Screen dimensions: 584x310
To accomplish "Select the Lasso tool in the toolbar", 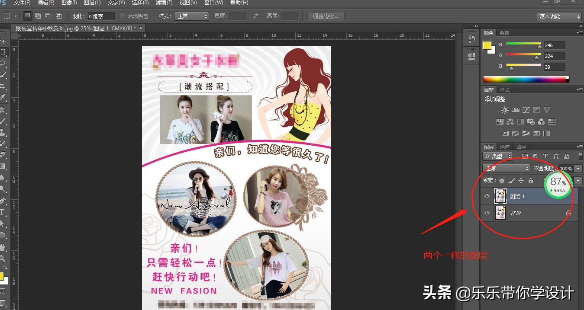I will [x=3, y=62].
